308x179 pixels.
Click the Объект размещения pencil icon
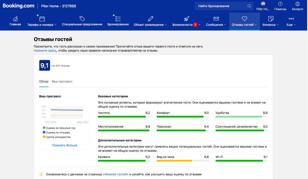(x=150, y=19)
